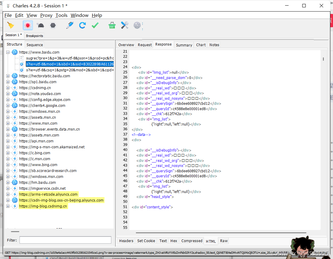The image size is (333, 259).
Task: Click the green Validate checkmark icon
Action: 95,25
